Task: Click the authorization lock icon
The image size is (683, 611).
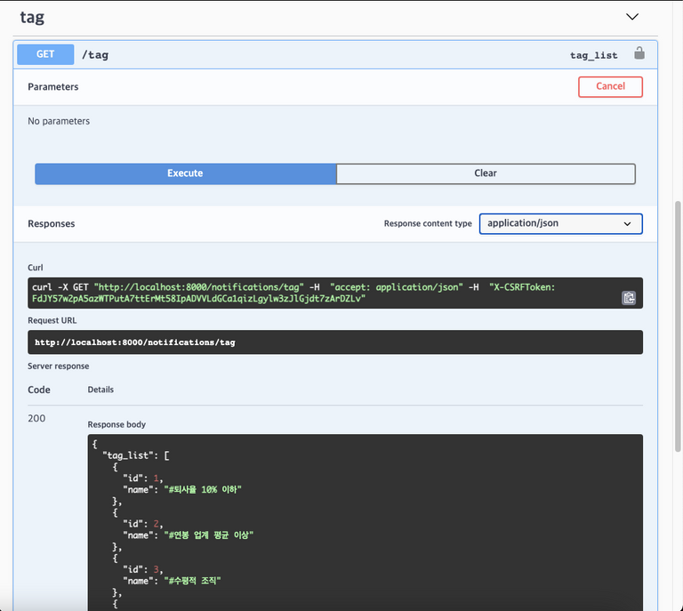Action: [x=639, y=53]
